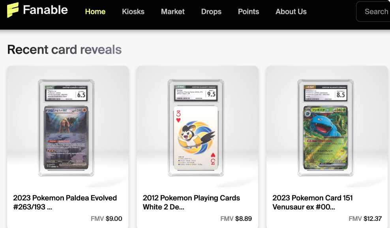The width and height of the screenshot is (390, 228).
Task: Click the 2012 Pokemon Playing Cards title
Action: (x=191, y=202)
